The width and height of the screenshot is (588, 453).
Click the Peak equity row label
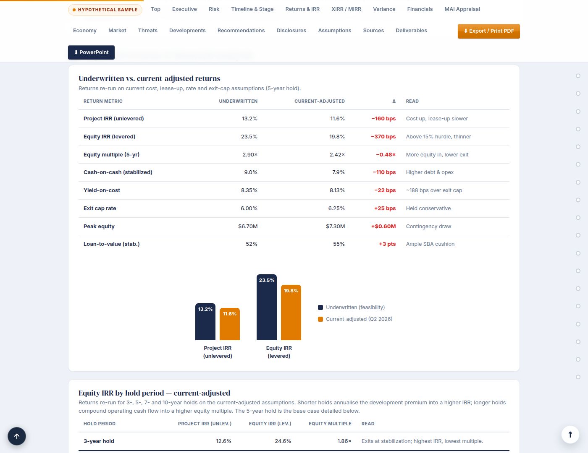[99, 226]
